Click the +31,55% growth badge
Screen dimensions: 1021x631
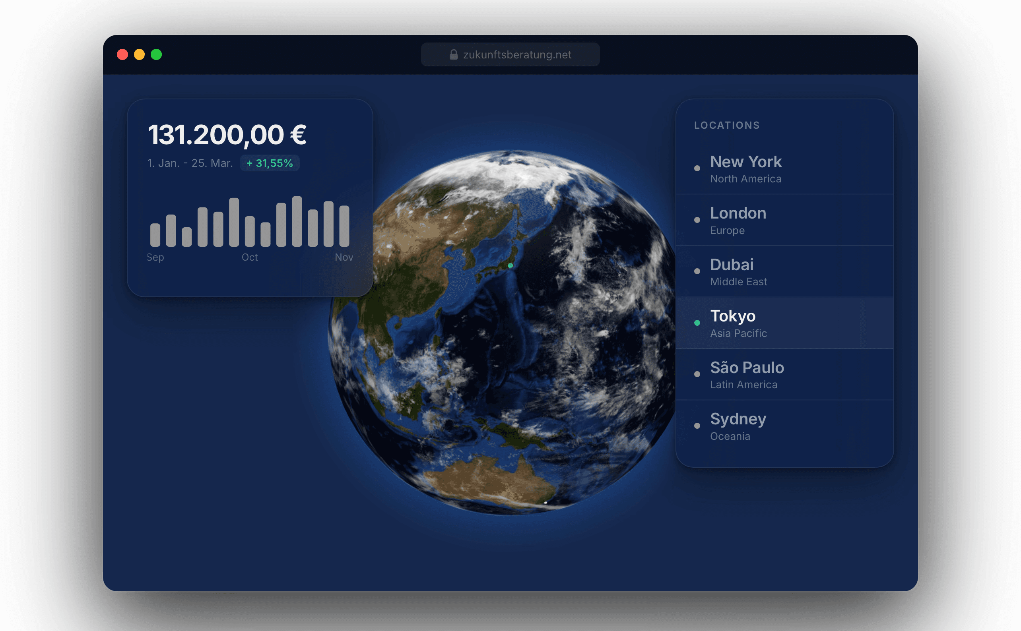coord(270,163)
